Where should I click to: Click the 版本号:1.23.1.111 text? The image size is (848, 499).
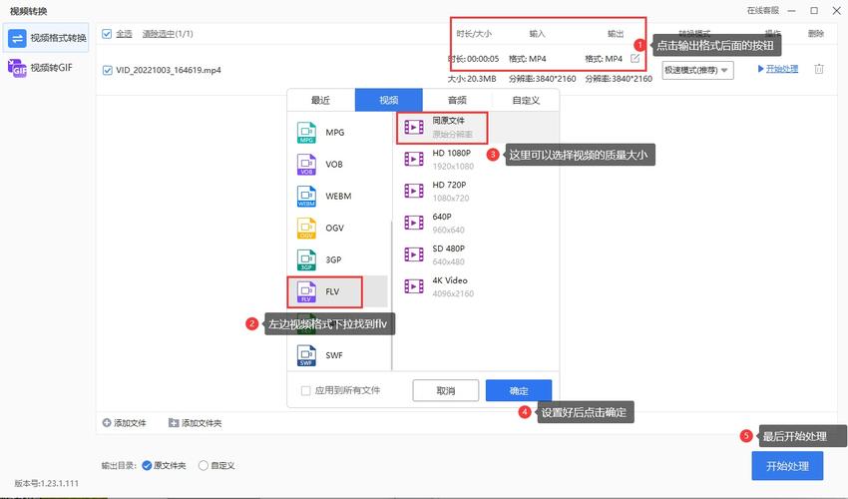47,483
